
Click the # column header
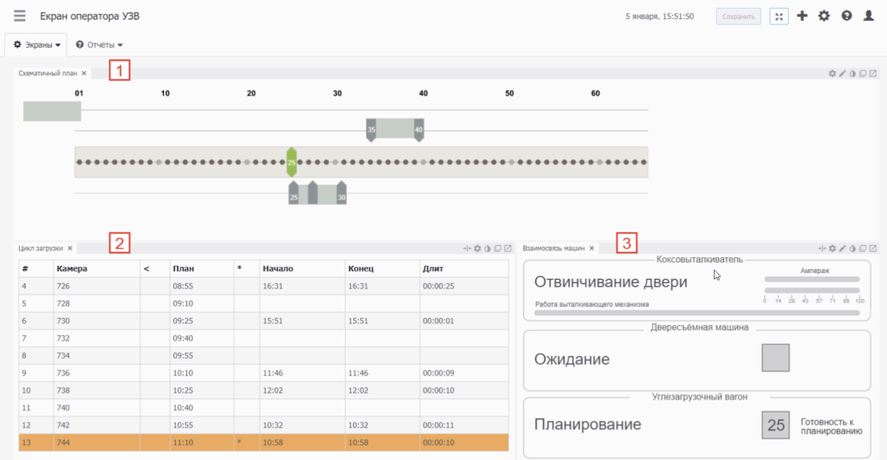[36, 269]
